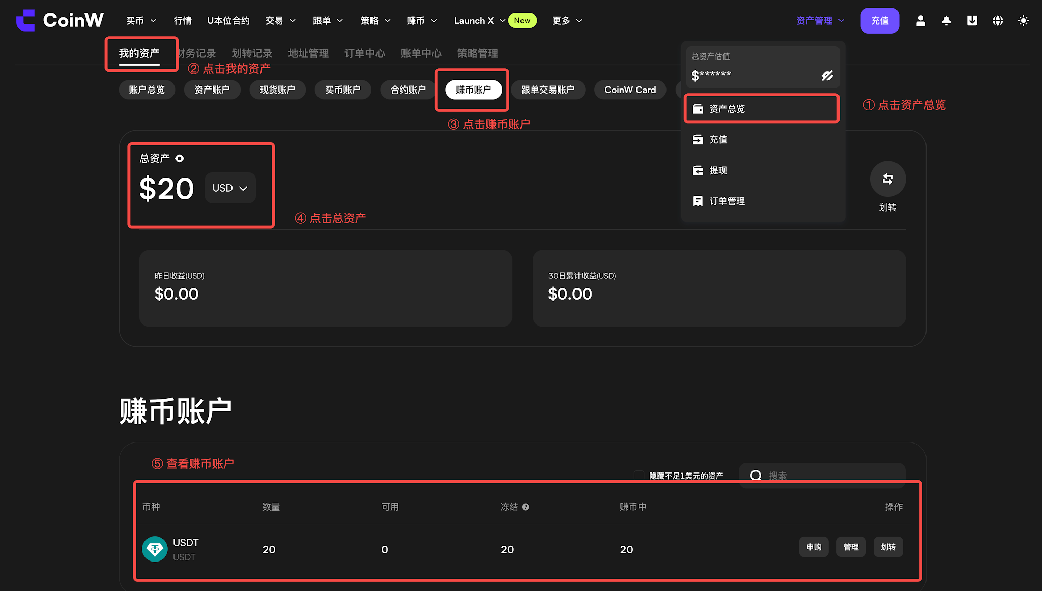The height and width of the screenshot is (591, 1042).
Task: Click the purple 充值 button
Action: tap(880, 21)
